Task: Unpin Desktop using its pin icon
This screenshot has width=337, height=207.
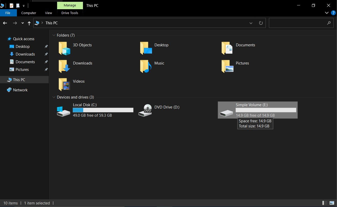Action: pyautogui.click(x=46, y=47)
